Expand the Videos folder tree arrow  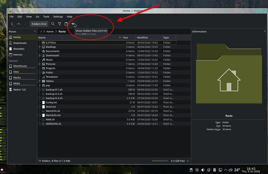(x=40, y=81)
